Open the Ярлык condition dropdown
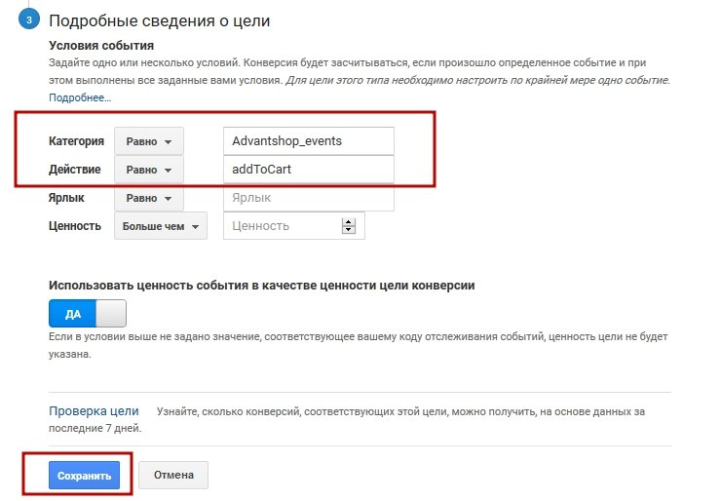Image resolution: width=721 pixels, height=501 pixels. coord(148,198)
